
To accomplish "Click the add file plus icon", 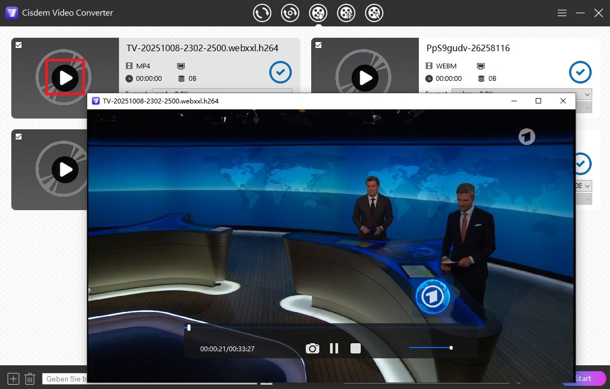I will click(x=13, y=379).
